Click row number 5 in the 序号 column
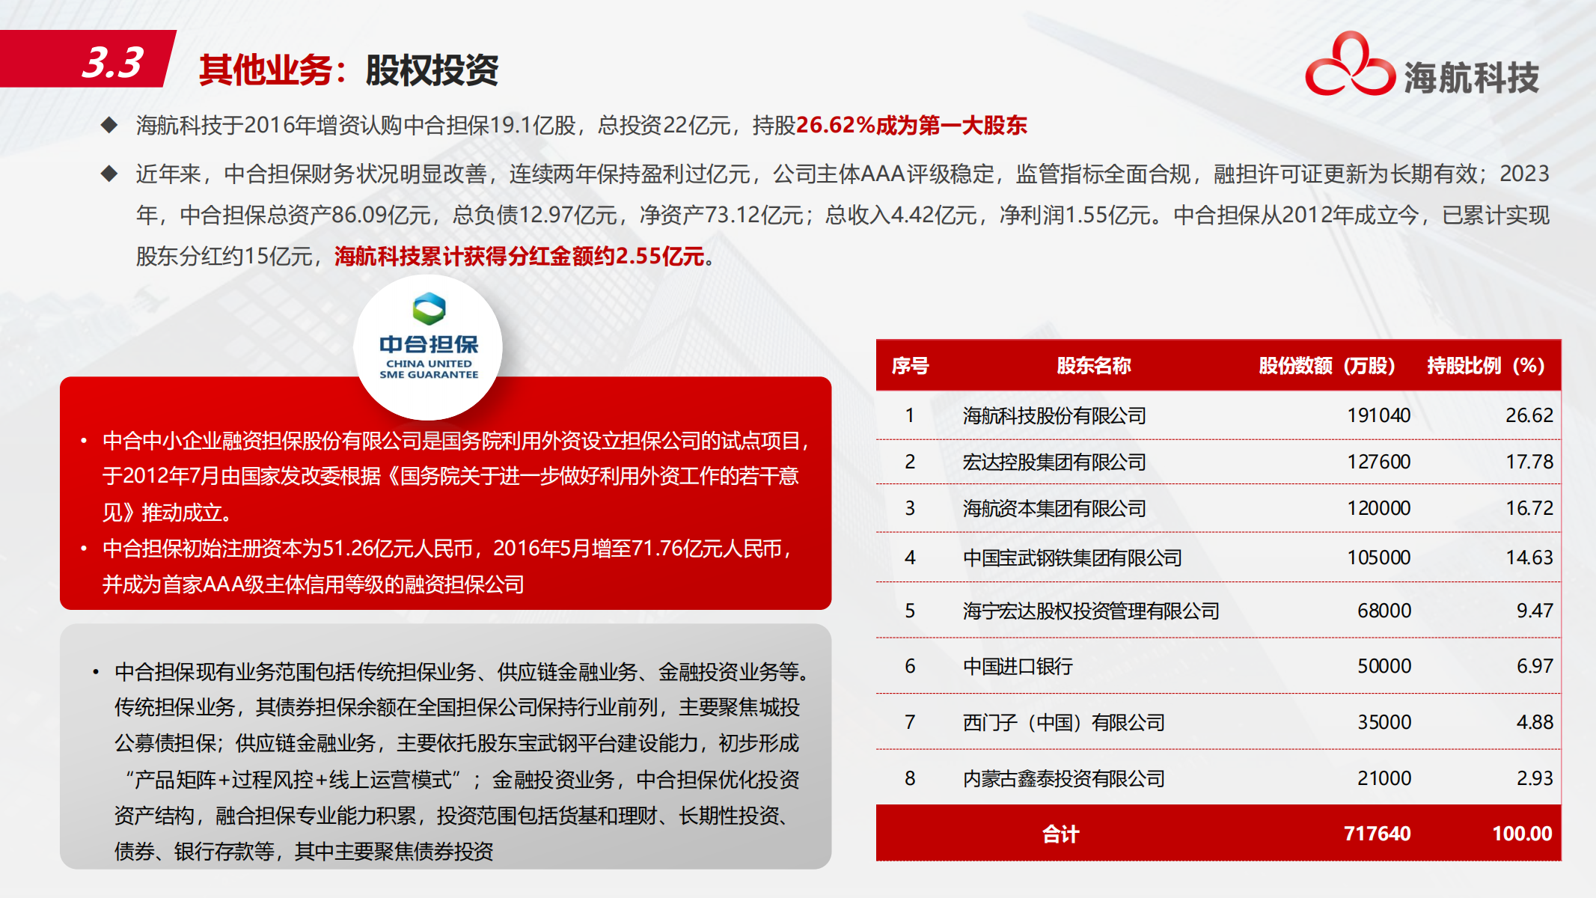This screenshot has height=898, width=1596. point(910,611)
